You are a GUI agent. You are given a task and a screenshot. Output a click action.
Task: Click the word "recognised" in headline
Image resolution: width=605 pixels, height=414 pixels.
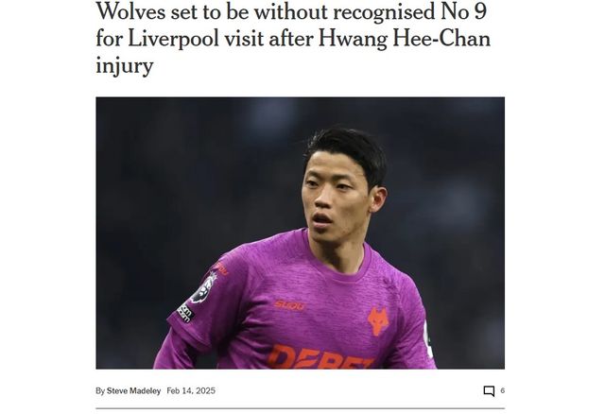click(384, 11)
